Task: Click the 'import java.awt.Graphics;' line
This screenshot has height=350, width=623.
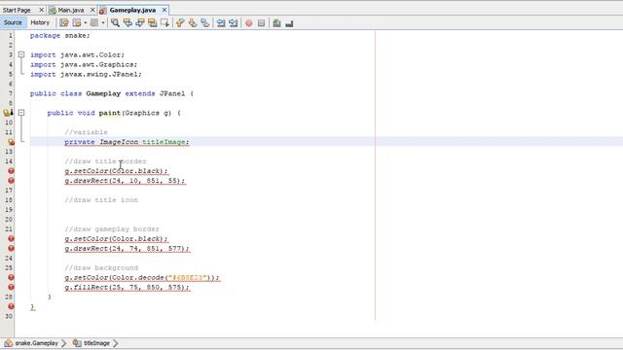Action: (x=84, y=65)
